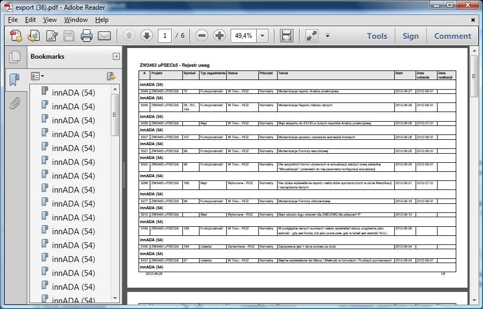Click the title 'ZW3463 uPSECb5 - Rejestr uwag'

[x=175, y=65]
